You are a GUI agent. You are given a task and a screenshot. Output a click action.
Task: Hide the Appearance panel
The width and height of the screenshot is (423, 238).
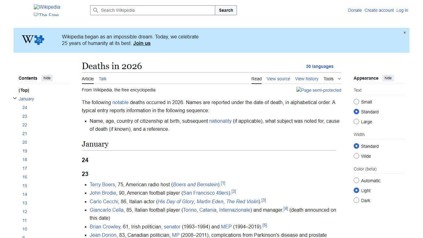coord(388,78)
